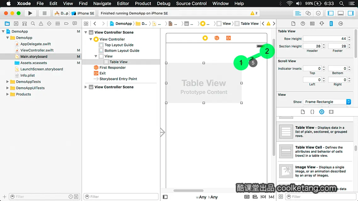This screenshot has height=201, width=358.
Task: Toggle the Utilities panel visibility
Action: click(x=351, y=13)
